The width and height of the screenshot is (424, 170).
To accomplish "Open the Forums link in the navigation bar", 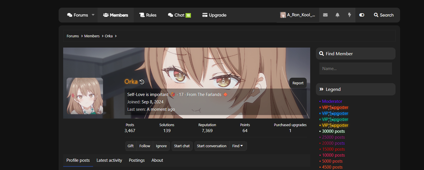I will [x=77, y=15].
